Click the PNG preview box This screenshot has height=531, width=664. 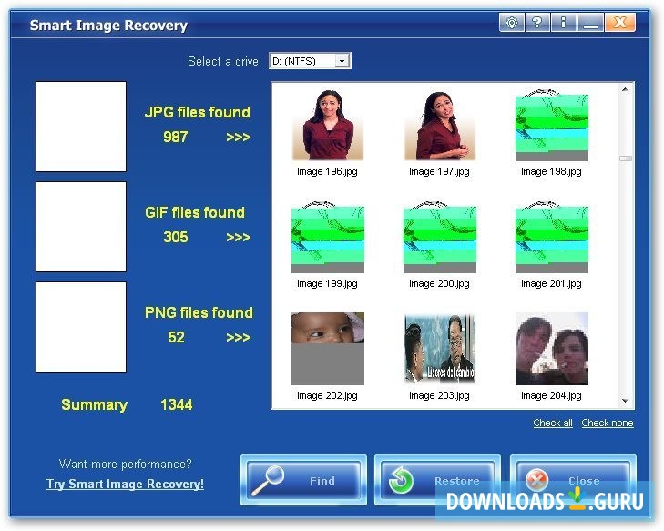pos(81,327)
